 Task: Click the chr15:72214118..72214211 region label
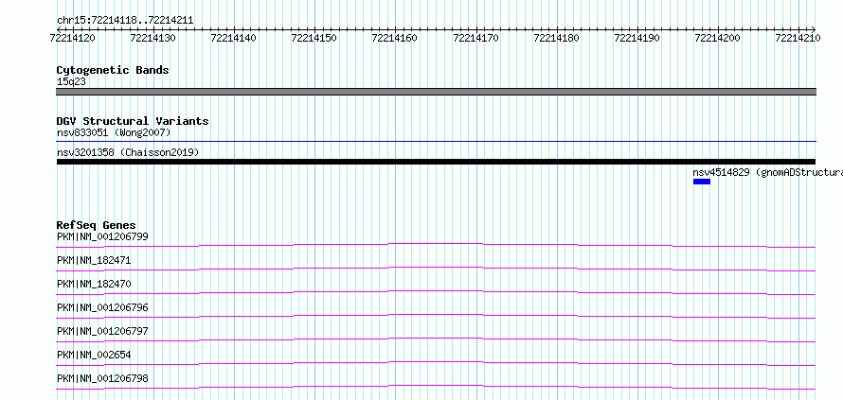pos(125,21)
